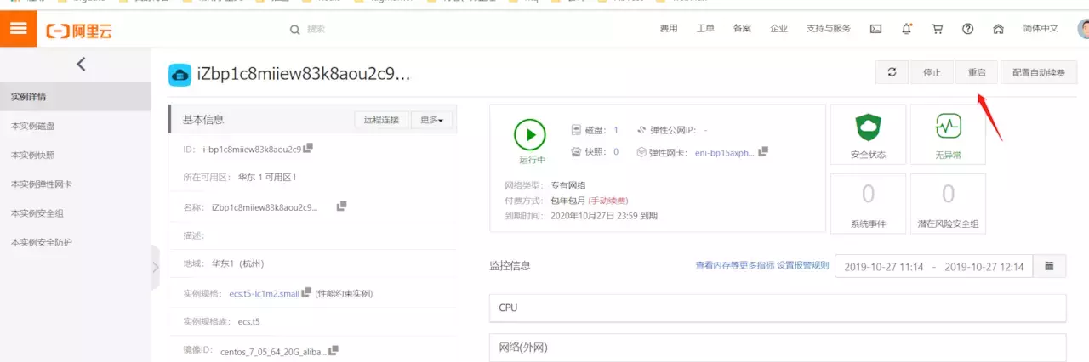1089x362 pixels.
Task: Click the 重启 button
Action: click(977, 72)
